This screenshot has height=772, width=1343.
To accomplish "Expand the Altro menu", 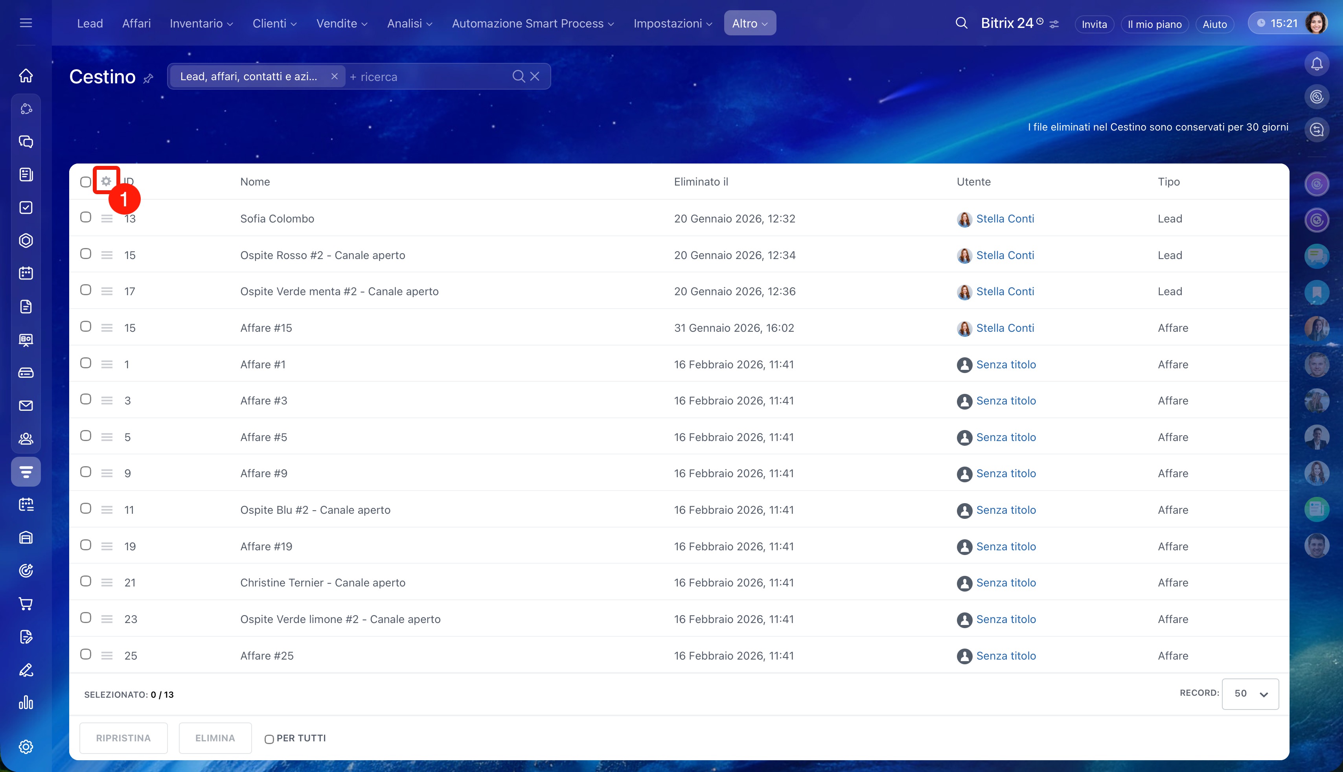I will (749, 23).
